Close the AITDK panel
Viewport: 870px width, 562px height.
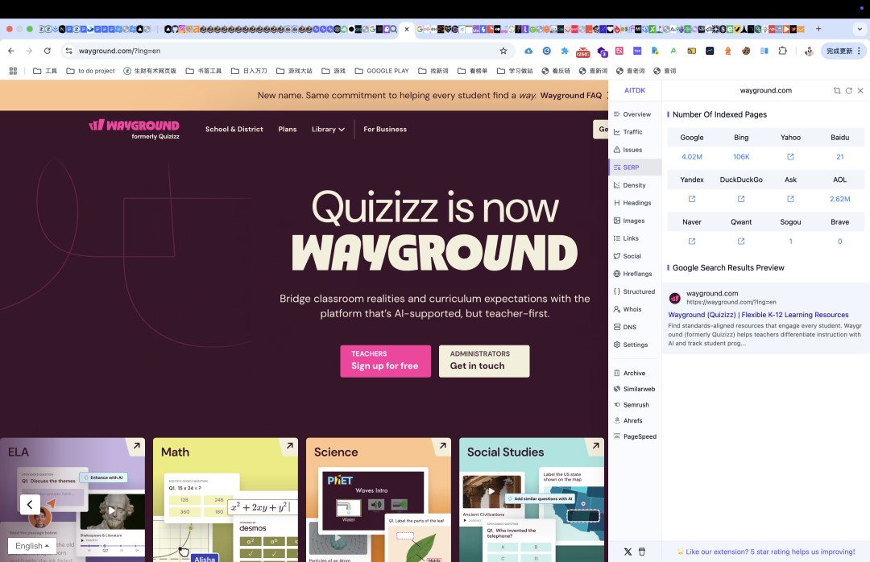coord(860,90)
